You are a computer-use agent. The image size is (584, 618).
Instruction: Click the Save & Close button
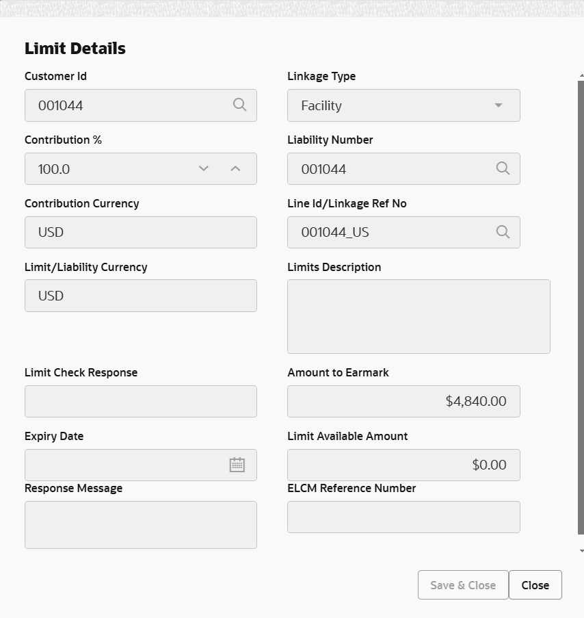click(x=462, y=584)
